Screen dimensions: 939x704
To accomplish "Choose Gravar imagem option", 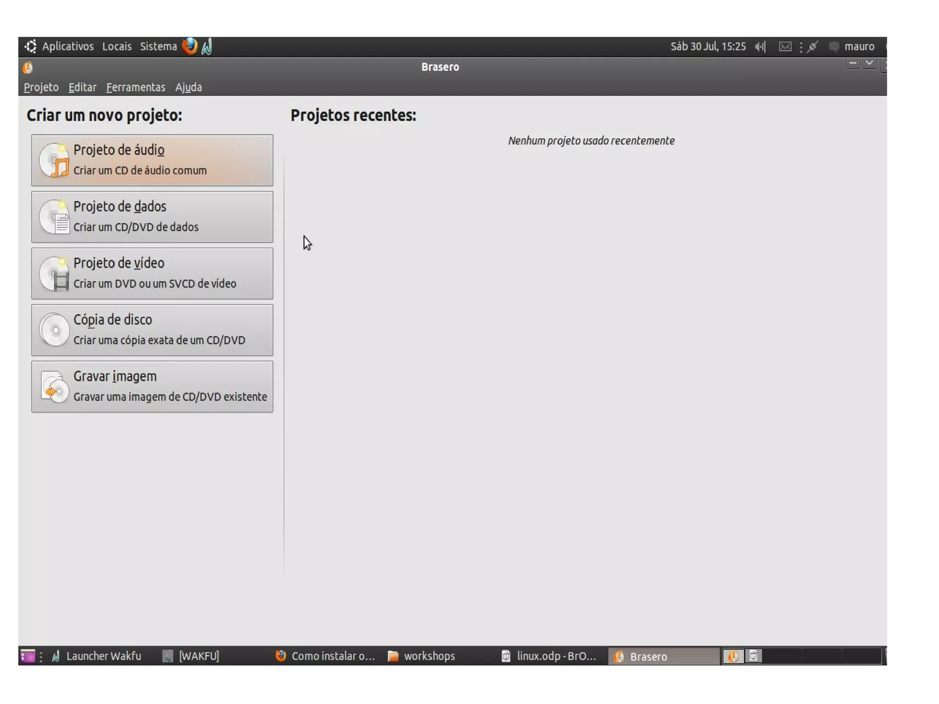I will pos(152,386).
